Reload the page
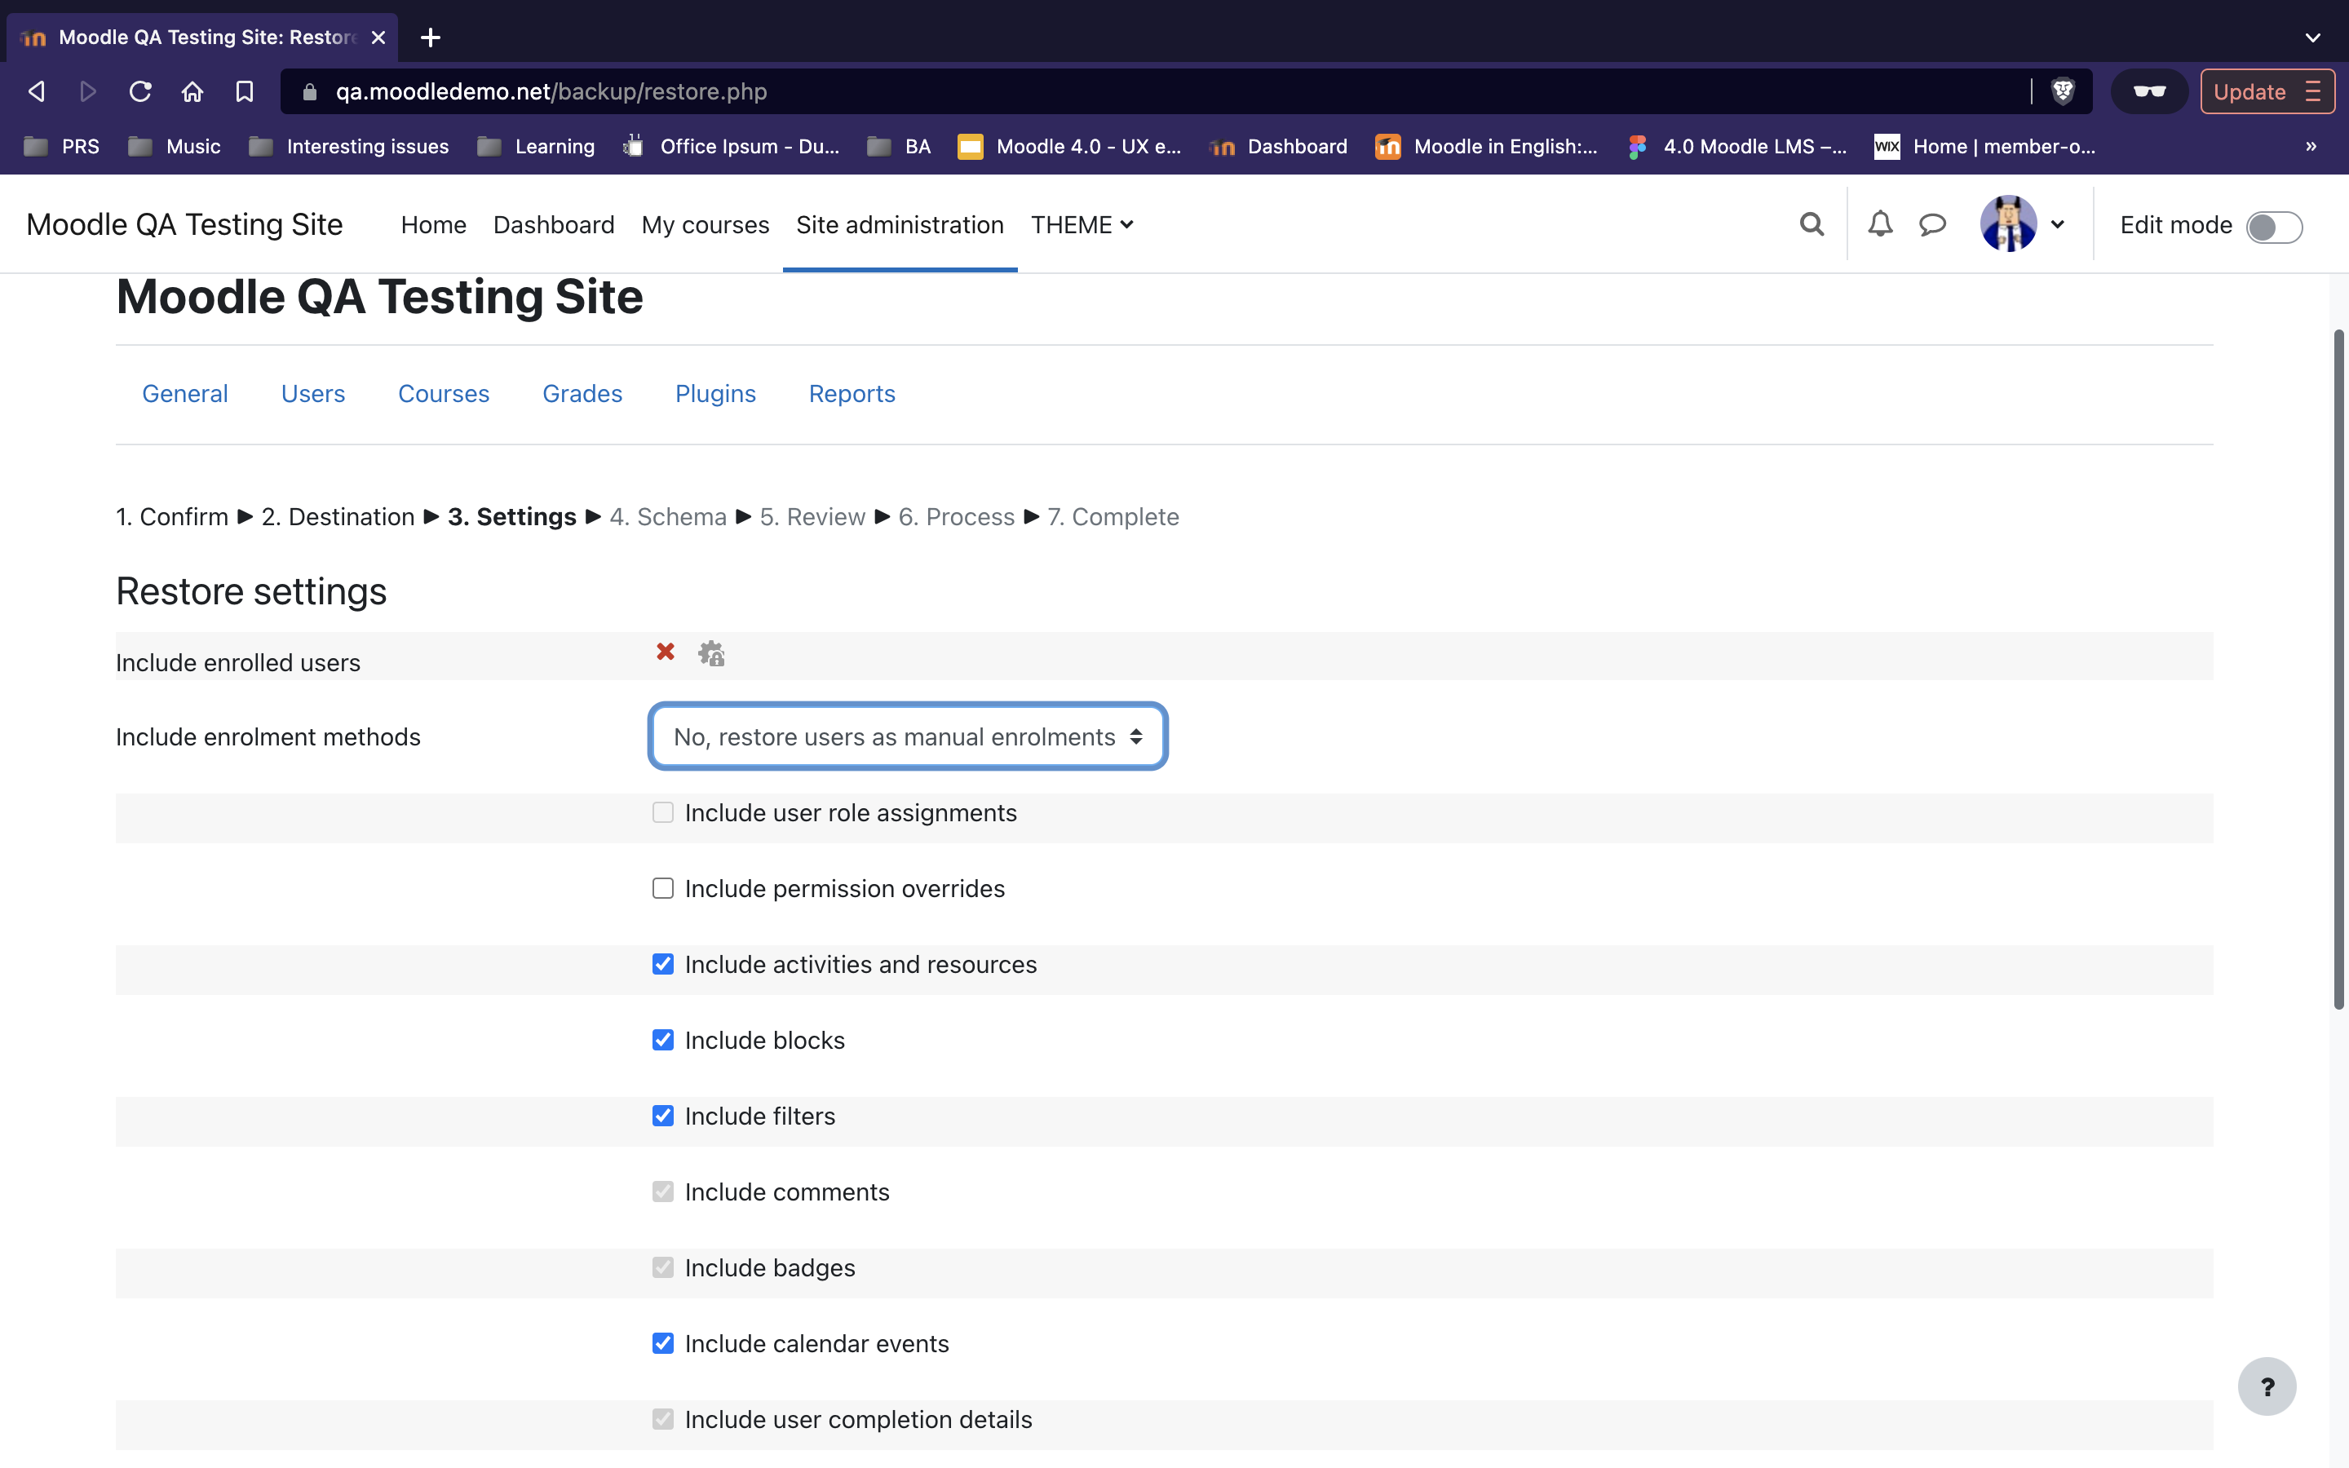The height and width of the screenshot is (1468, 2349). pos(141,91)
